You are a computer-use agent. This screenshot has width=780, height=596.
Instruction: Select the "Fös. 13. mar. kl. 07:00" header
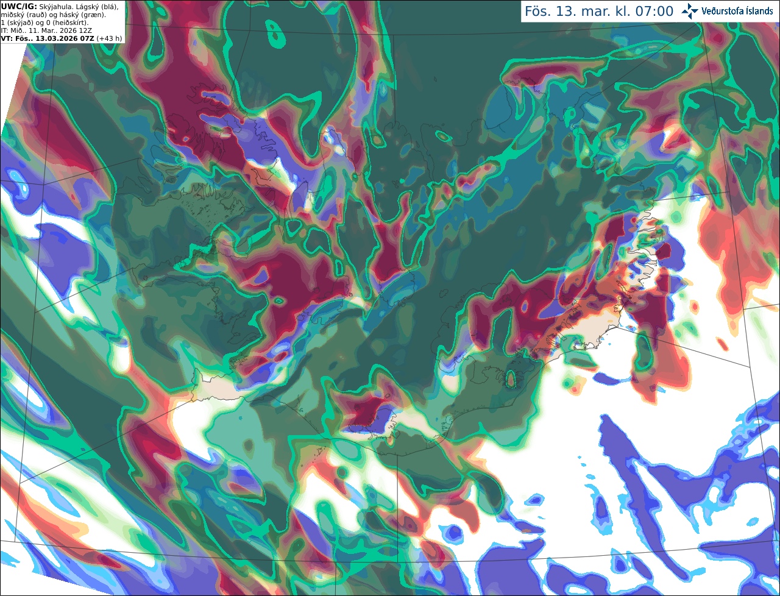pos(599,11)
